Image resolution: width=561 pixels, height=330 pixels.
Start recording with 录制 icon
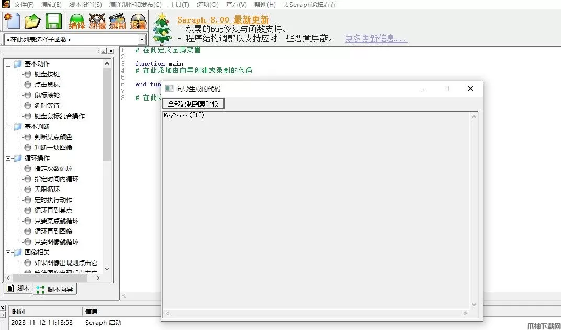pyautogui.click(x=118, y=21)
